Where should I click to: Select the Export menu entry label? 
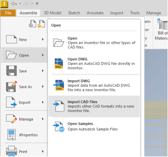point(25,103)
